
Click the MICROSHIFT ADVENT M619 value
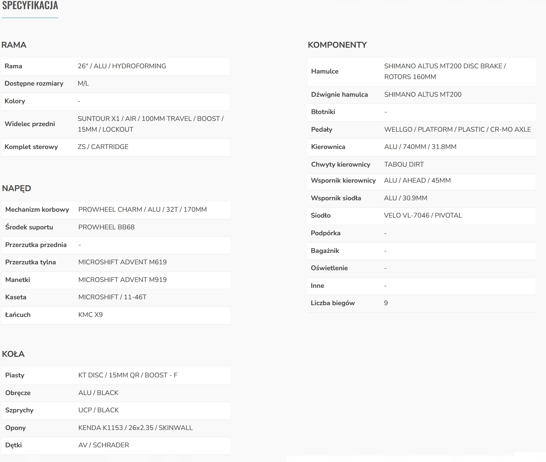click(x=122, y=262)
